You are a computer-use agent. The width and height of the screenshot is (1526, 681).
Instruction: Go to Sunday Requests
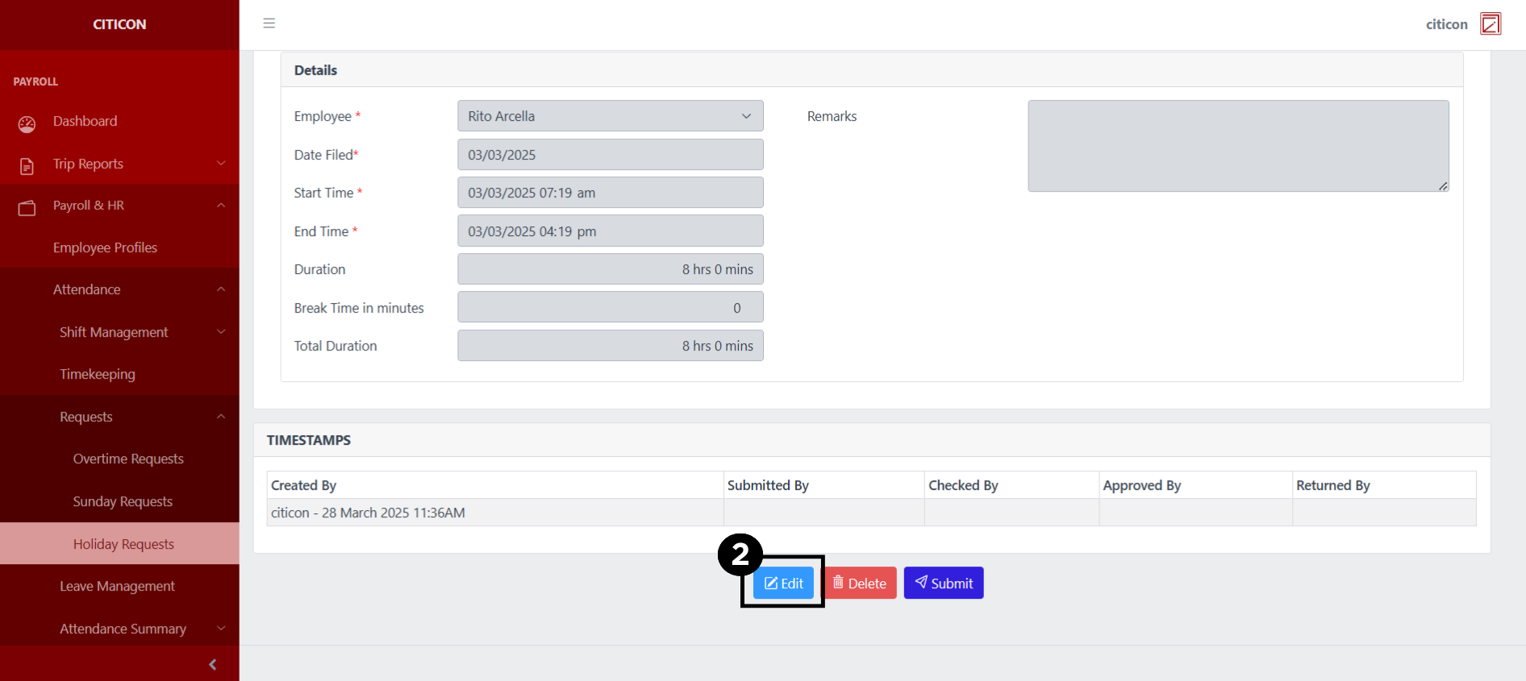click(123, 501)
